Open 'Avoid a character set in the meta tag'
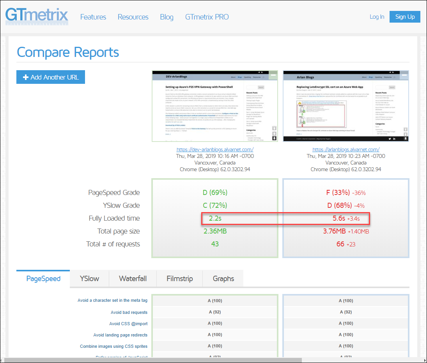The image size is (427, 363). point(112,300)
